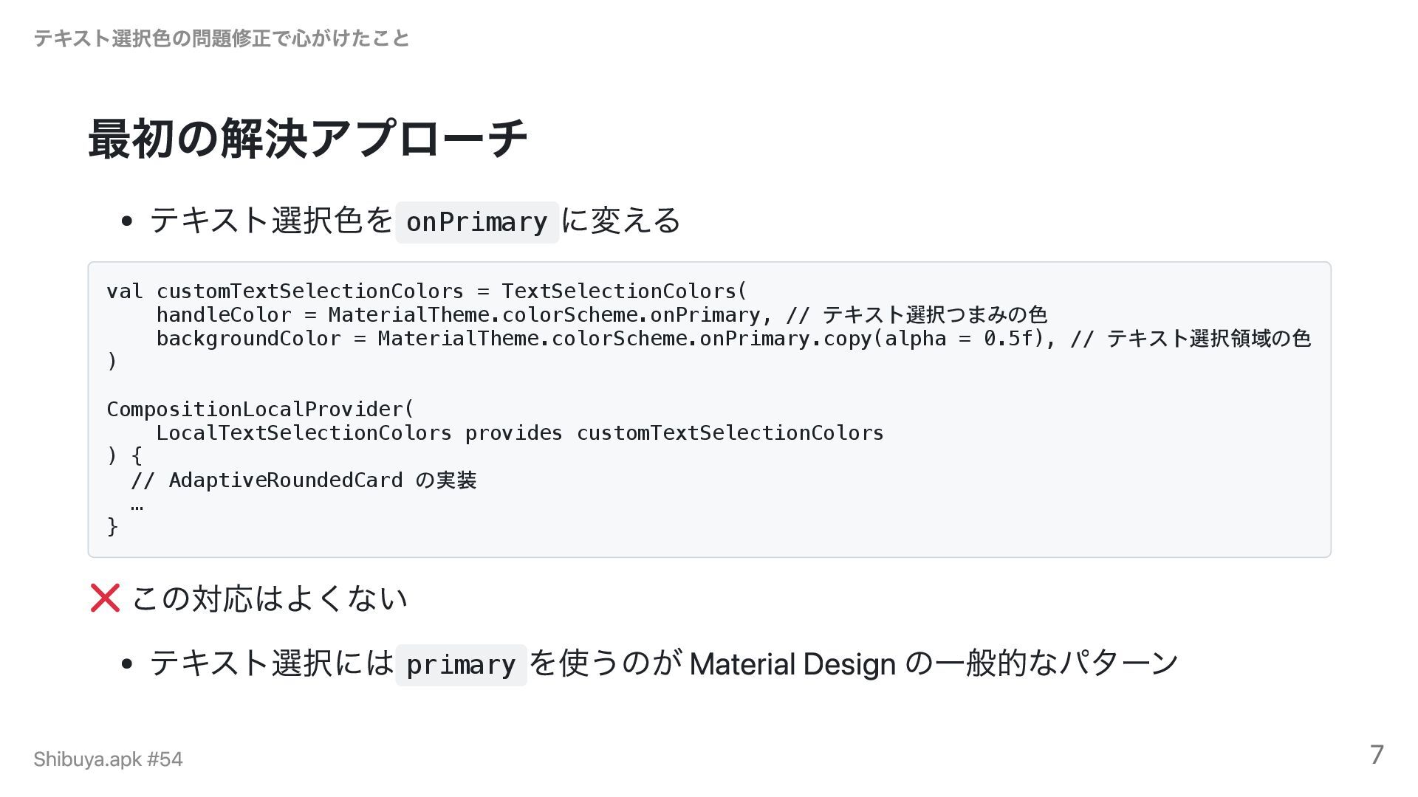Click the val customTextSelectionColors line
The image size is (1418, 797).
tap(426, 291)
